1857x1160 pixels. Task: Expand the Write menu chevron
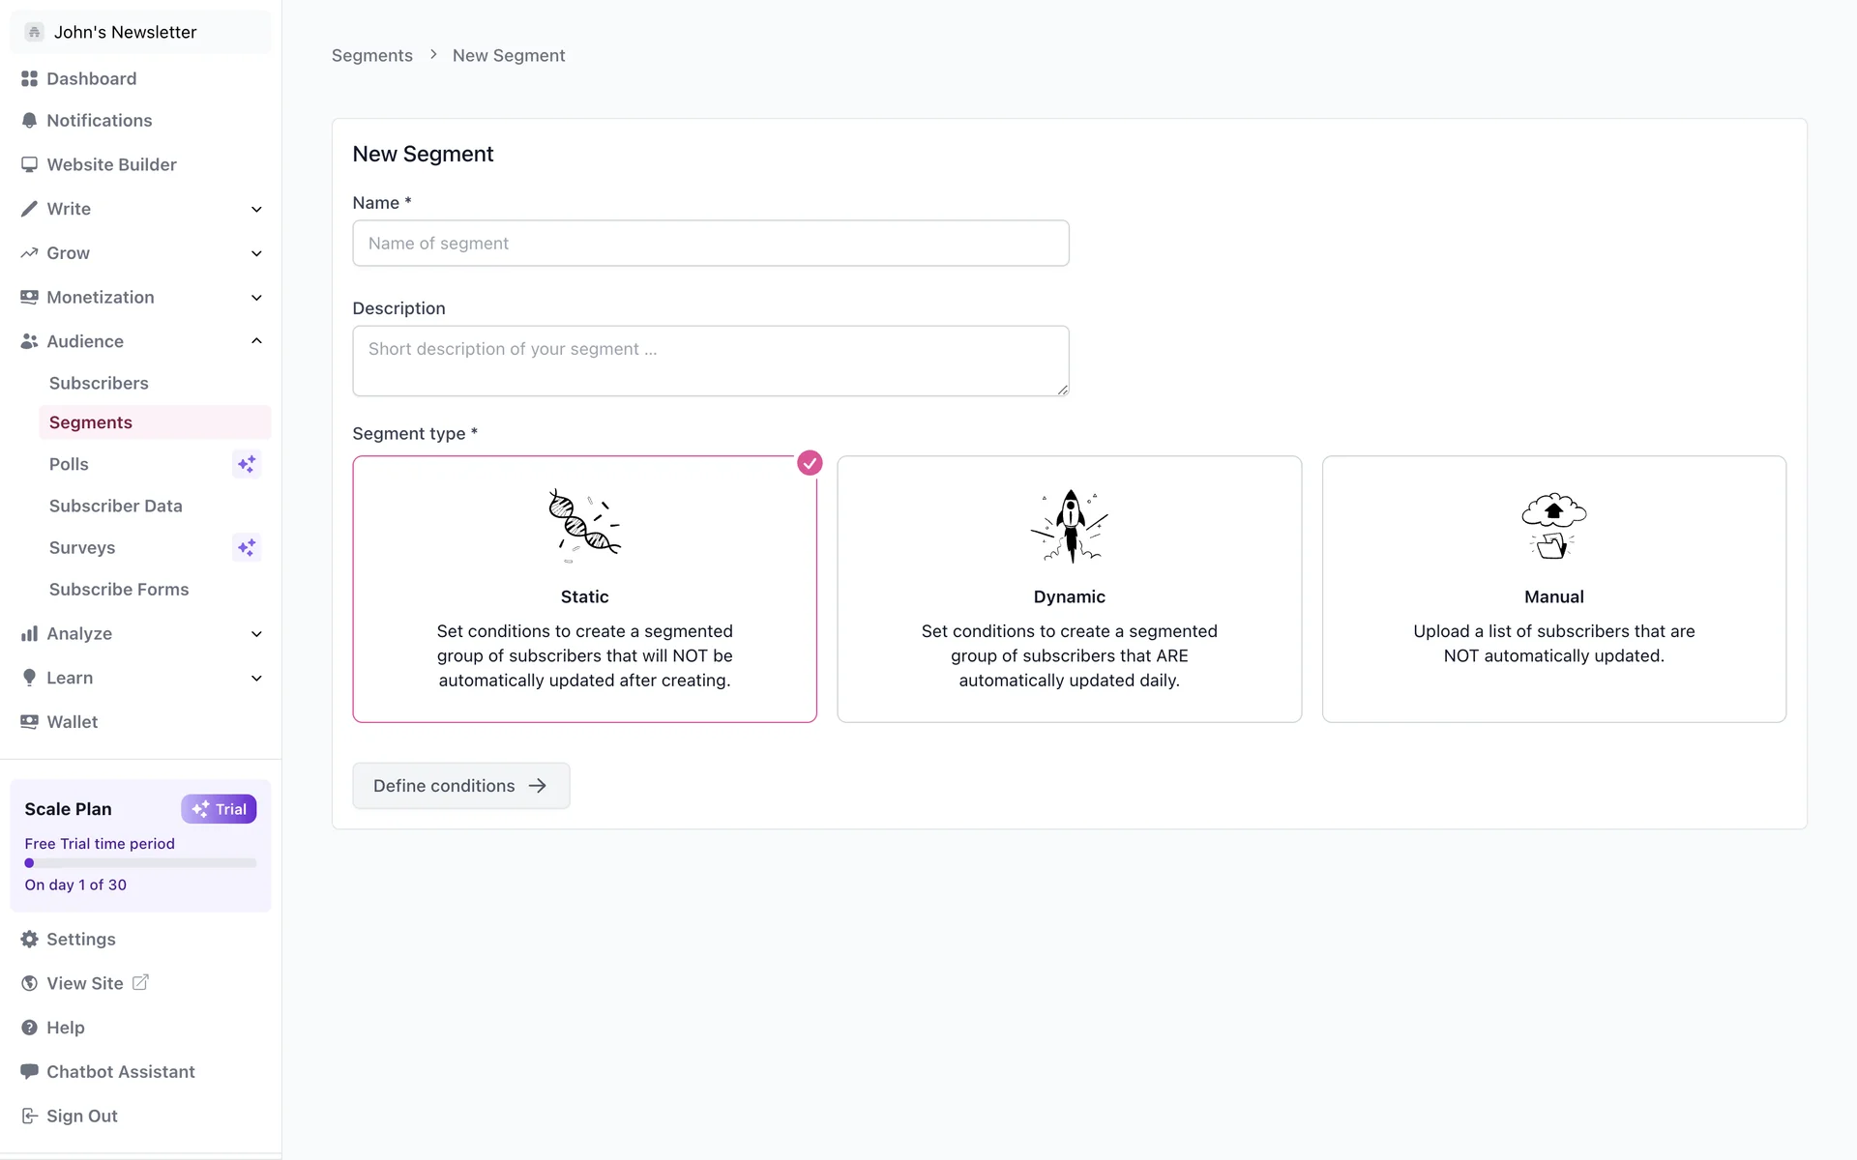[256, 209]
